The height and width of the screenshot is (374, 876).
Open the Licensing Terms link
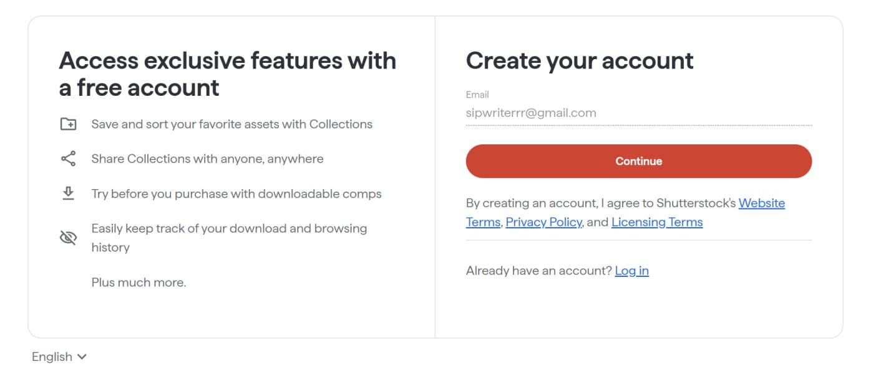(658, 222)
